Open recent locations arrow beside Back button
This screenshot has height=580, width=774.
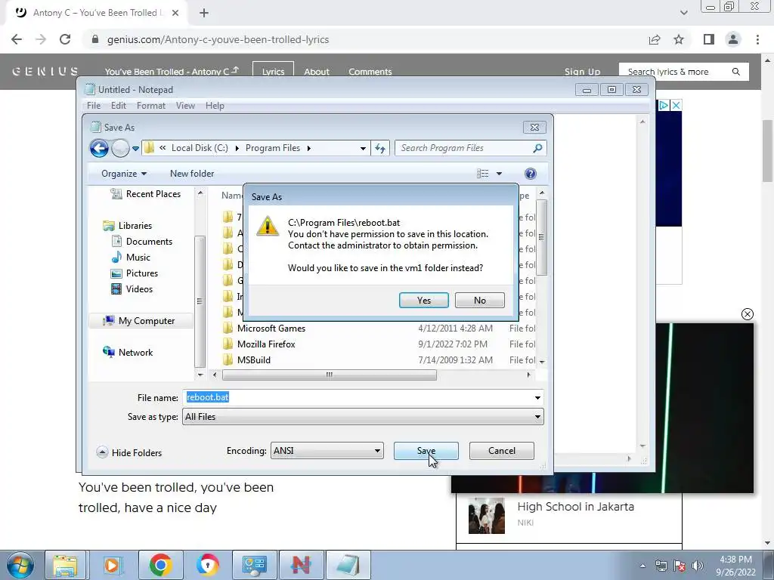(x=135, y=148)
